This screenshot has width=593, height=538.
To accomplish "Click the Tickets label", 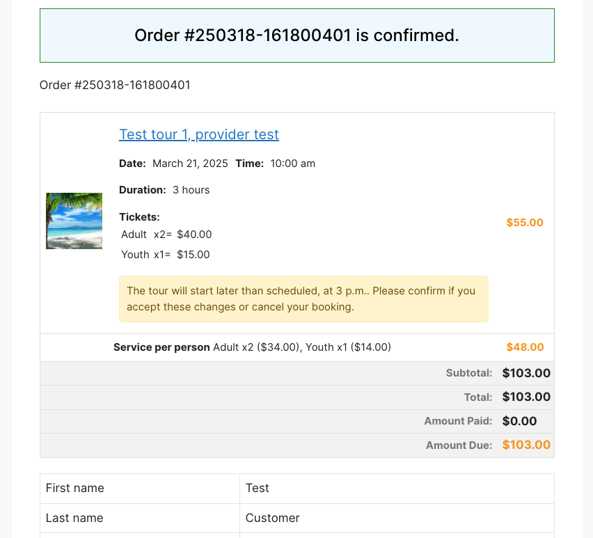I will 140,217.
